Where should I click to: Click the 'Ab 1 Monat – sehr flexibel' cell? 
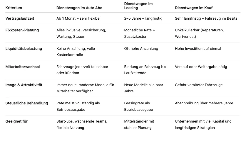[78, 18]
